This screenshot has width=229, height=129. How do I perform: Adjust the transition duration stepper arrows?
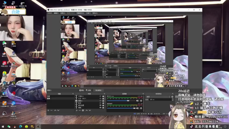click(x=173, y=99)
